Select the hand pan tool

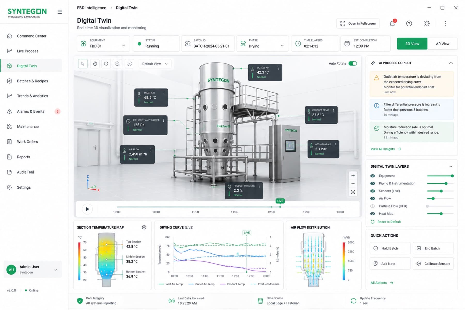click(95, 64)
